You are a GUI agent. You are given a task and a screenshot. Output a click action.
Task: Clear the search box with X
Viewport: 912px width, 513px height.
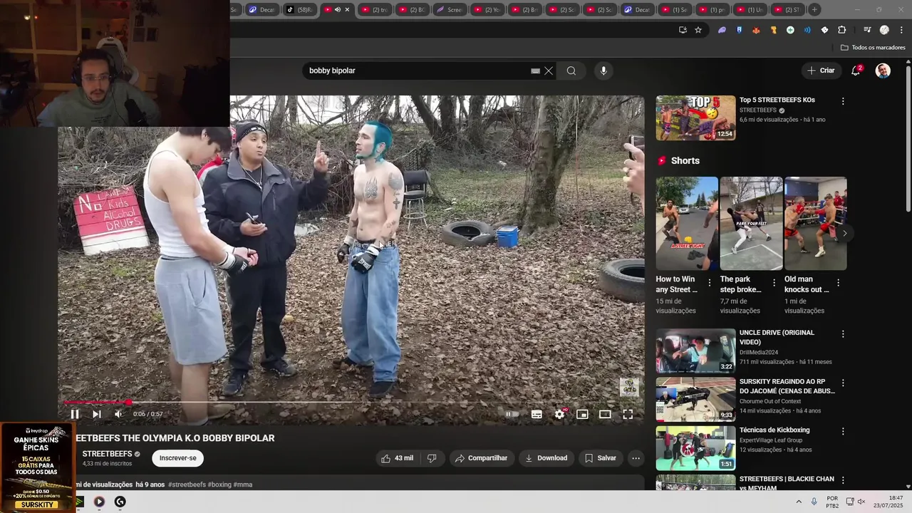click(x=549, y=71)
